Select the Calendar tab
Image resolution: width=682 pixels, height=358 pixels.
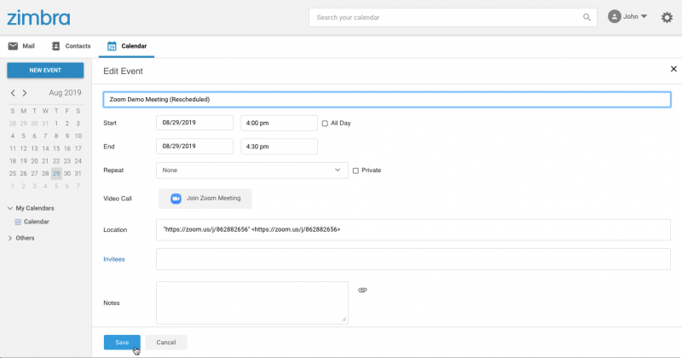point(126,46)
